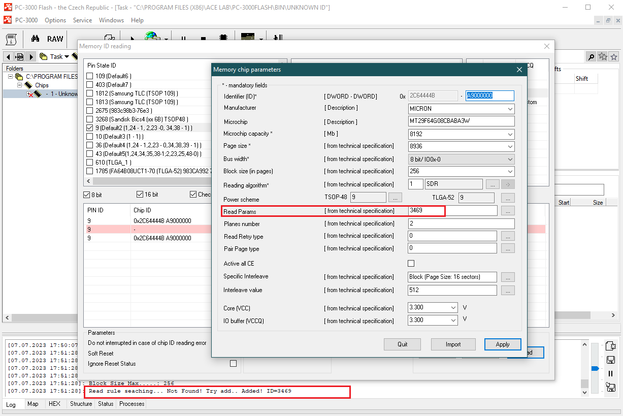Check the 109 (Default6) pin state checkbox
This screenshot has width=623, height=416.
[x=90, y=76]
